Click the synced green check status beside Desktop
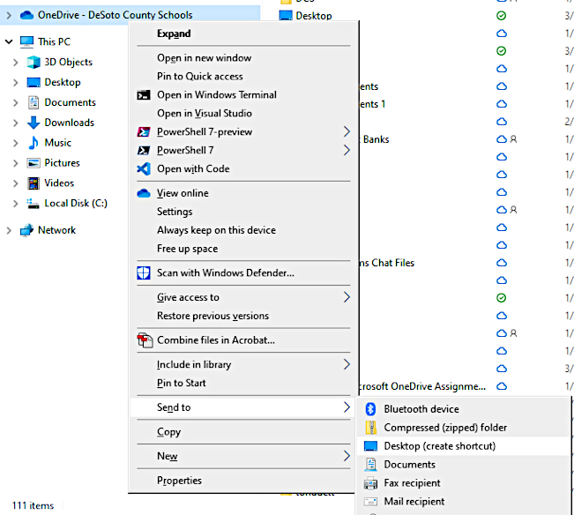This screenshot has height=515, width=574. [501, 16]
